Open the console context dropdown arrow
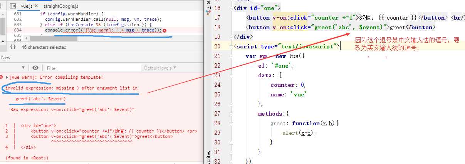 [x=23, y=68]
